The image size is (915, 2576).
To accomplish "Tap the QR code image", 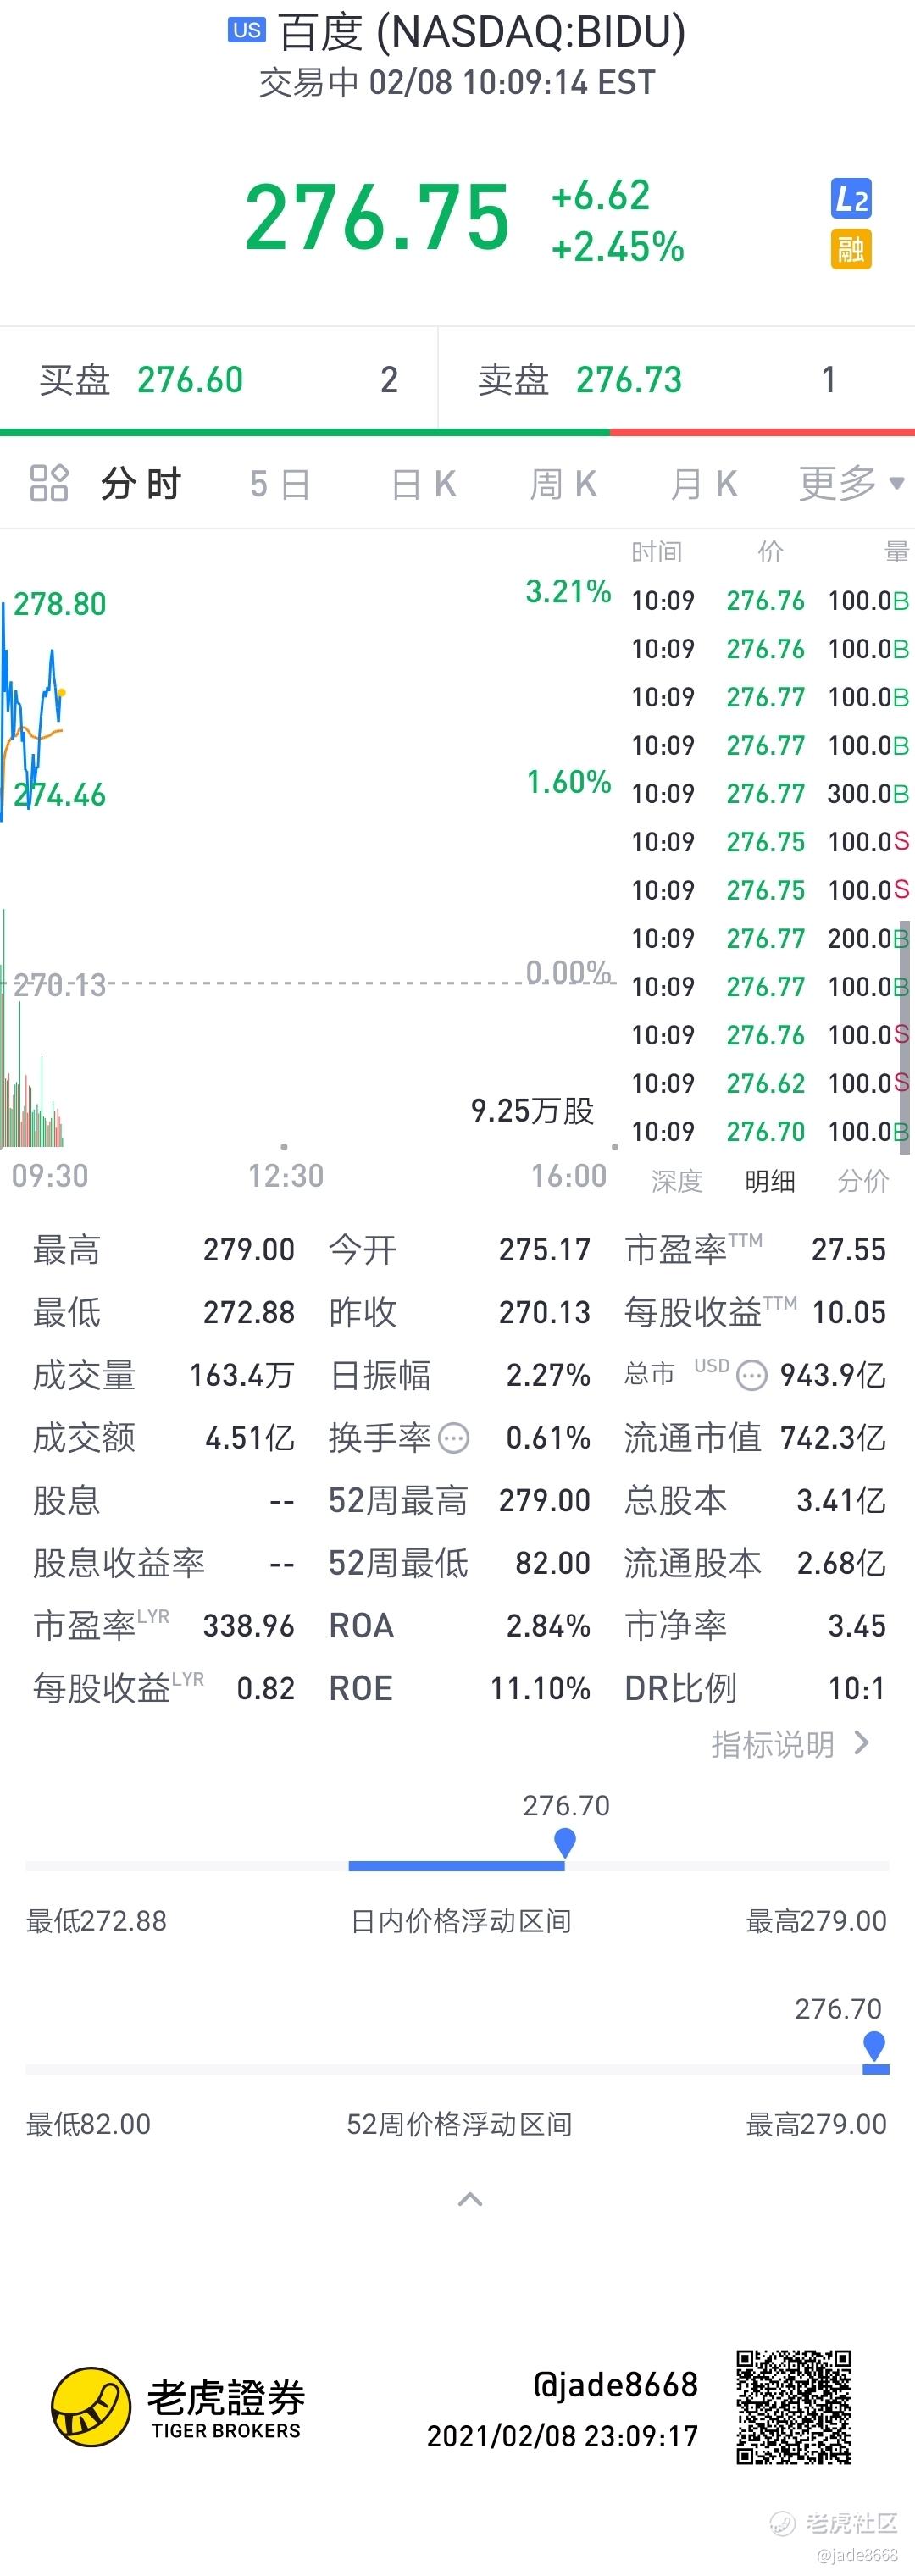I will click(x=794, y=2407).
